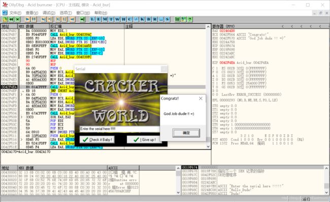Open Windows list with W toolbar button
Image resolution: width=330 pixels, height=202 pixels.
click(x=117, y=19)
